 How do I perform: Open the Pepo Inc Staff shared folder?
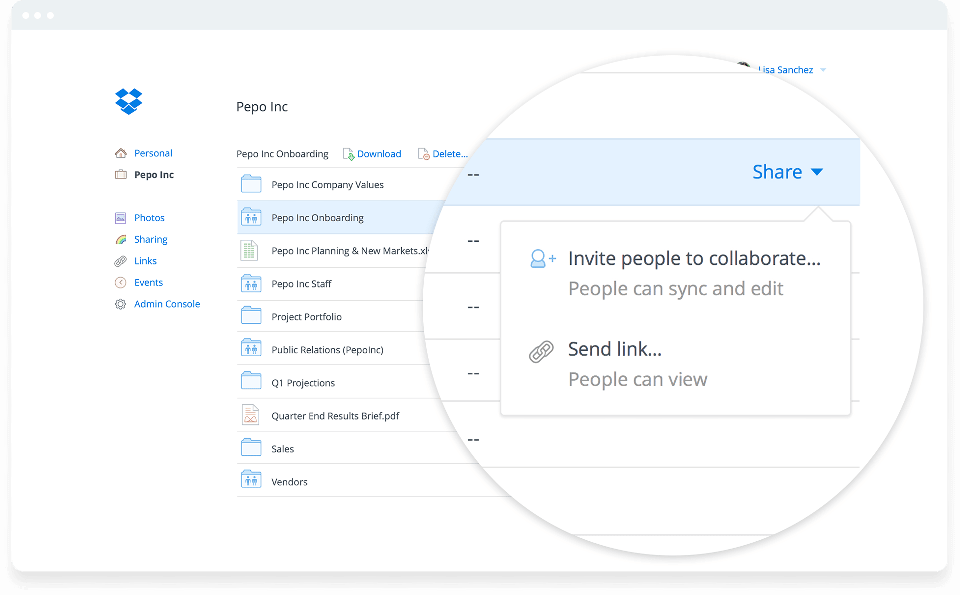(301, 284)
